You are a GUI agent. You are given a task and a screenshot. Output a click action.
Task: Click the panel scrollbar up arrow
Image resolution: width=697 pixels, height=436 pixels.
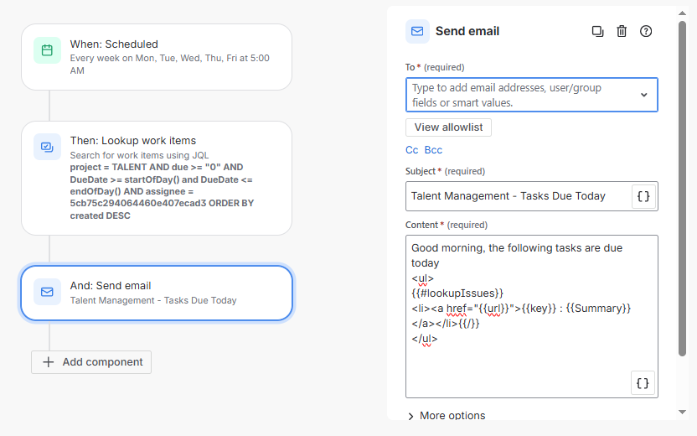[682, 13]
